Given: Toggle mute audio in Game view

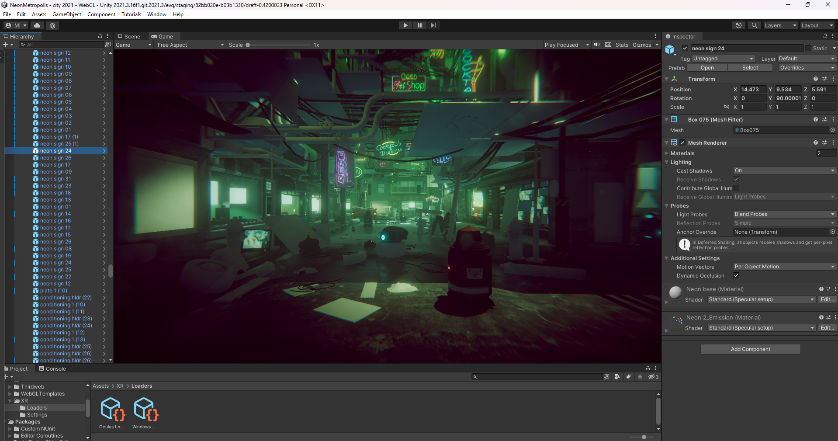Looking at the screenshot, I should point(597,45).
